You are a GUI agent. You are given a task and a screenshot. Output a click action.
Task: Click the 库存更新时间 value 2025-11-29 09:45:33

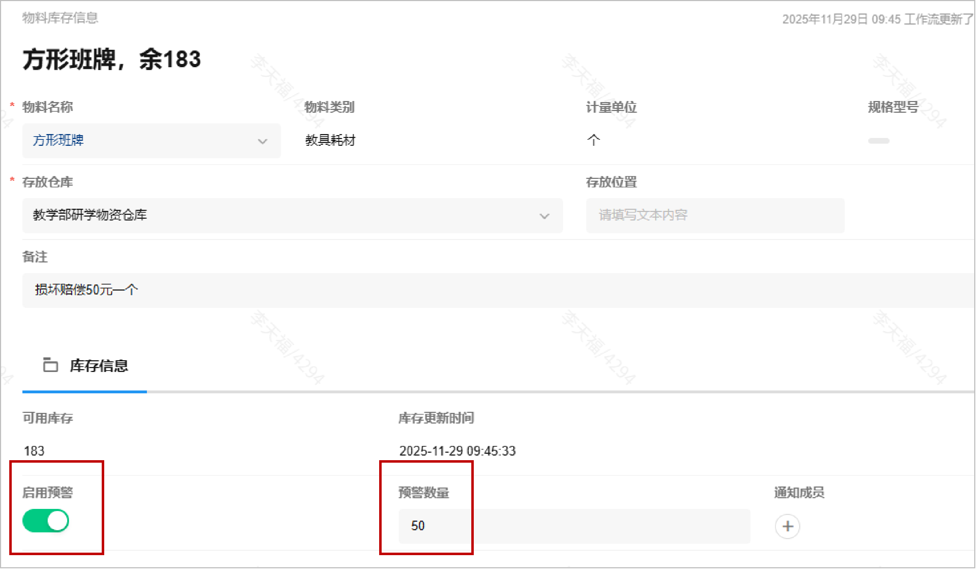coord(457,451)
